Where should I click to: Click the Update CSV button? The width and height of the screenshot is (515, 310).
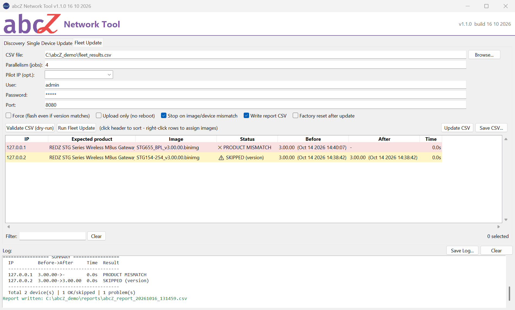[x=457, y=128]
